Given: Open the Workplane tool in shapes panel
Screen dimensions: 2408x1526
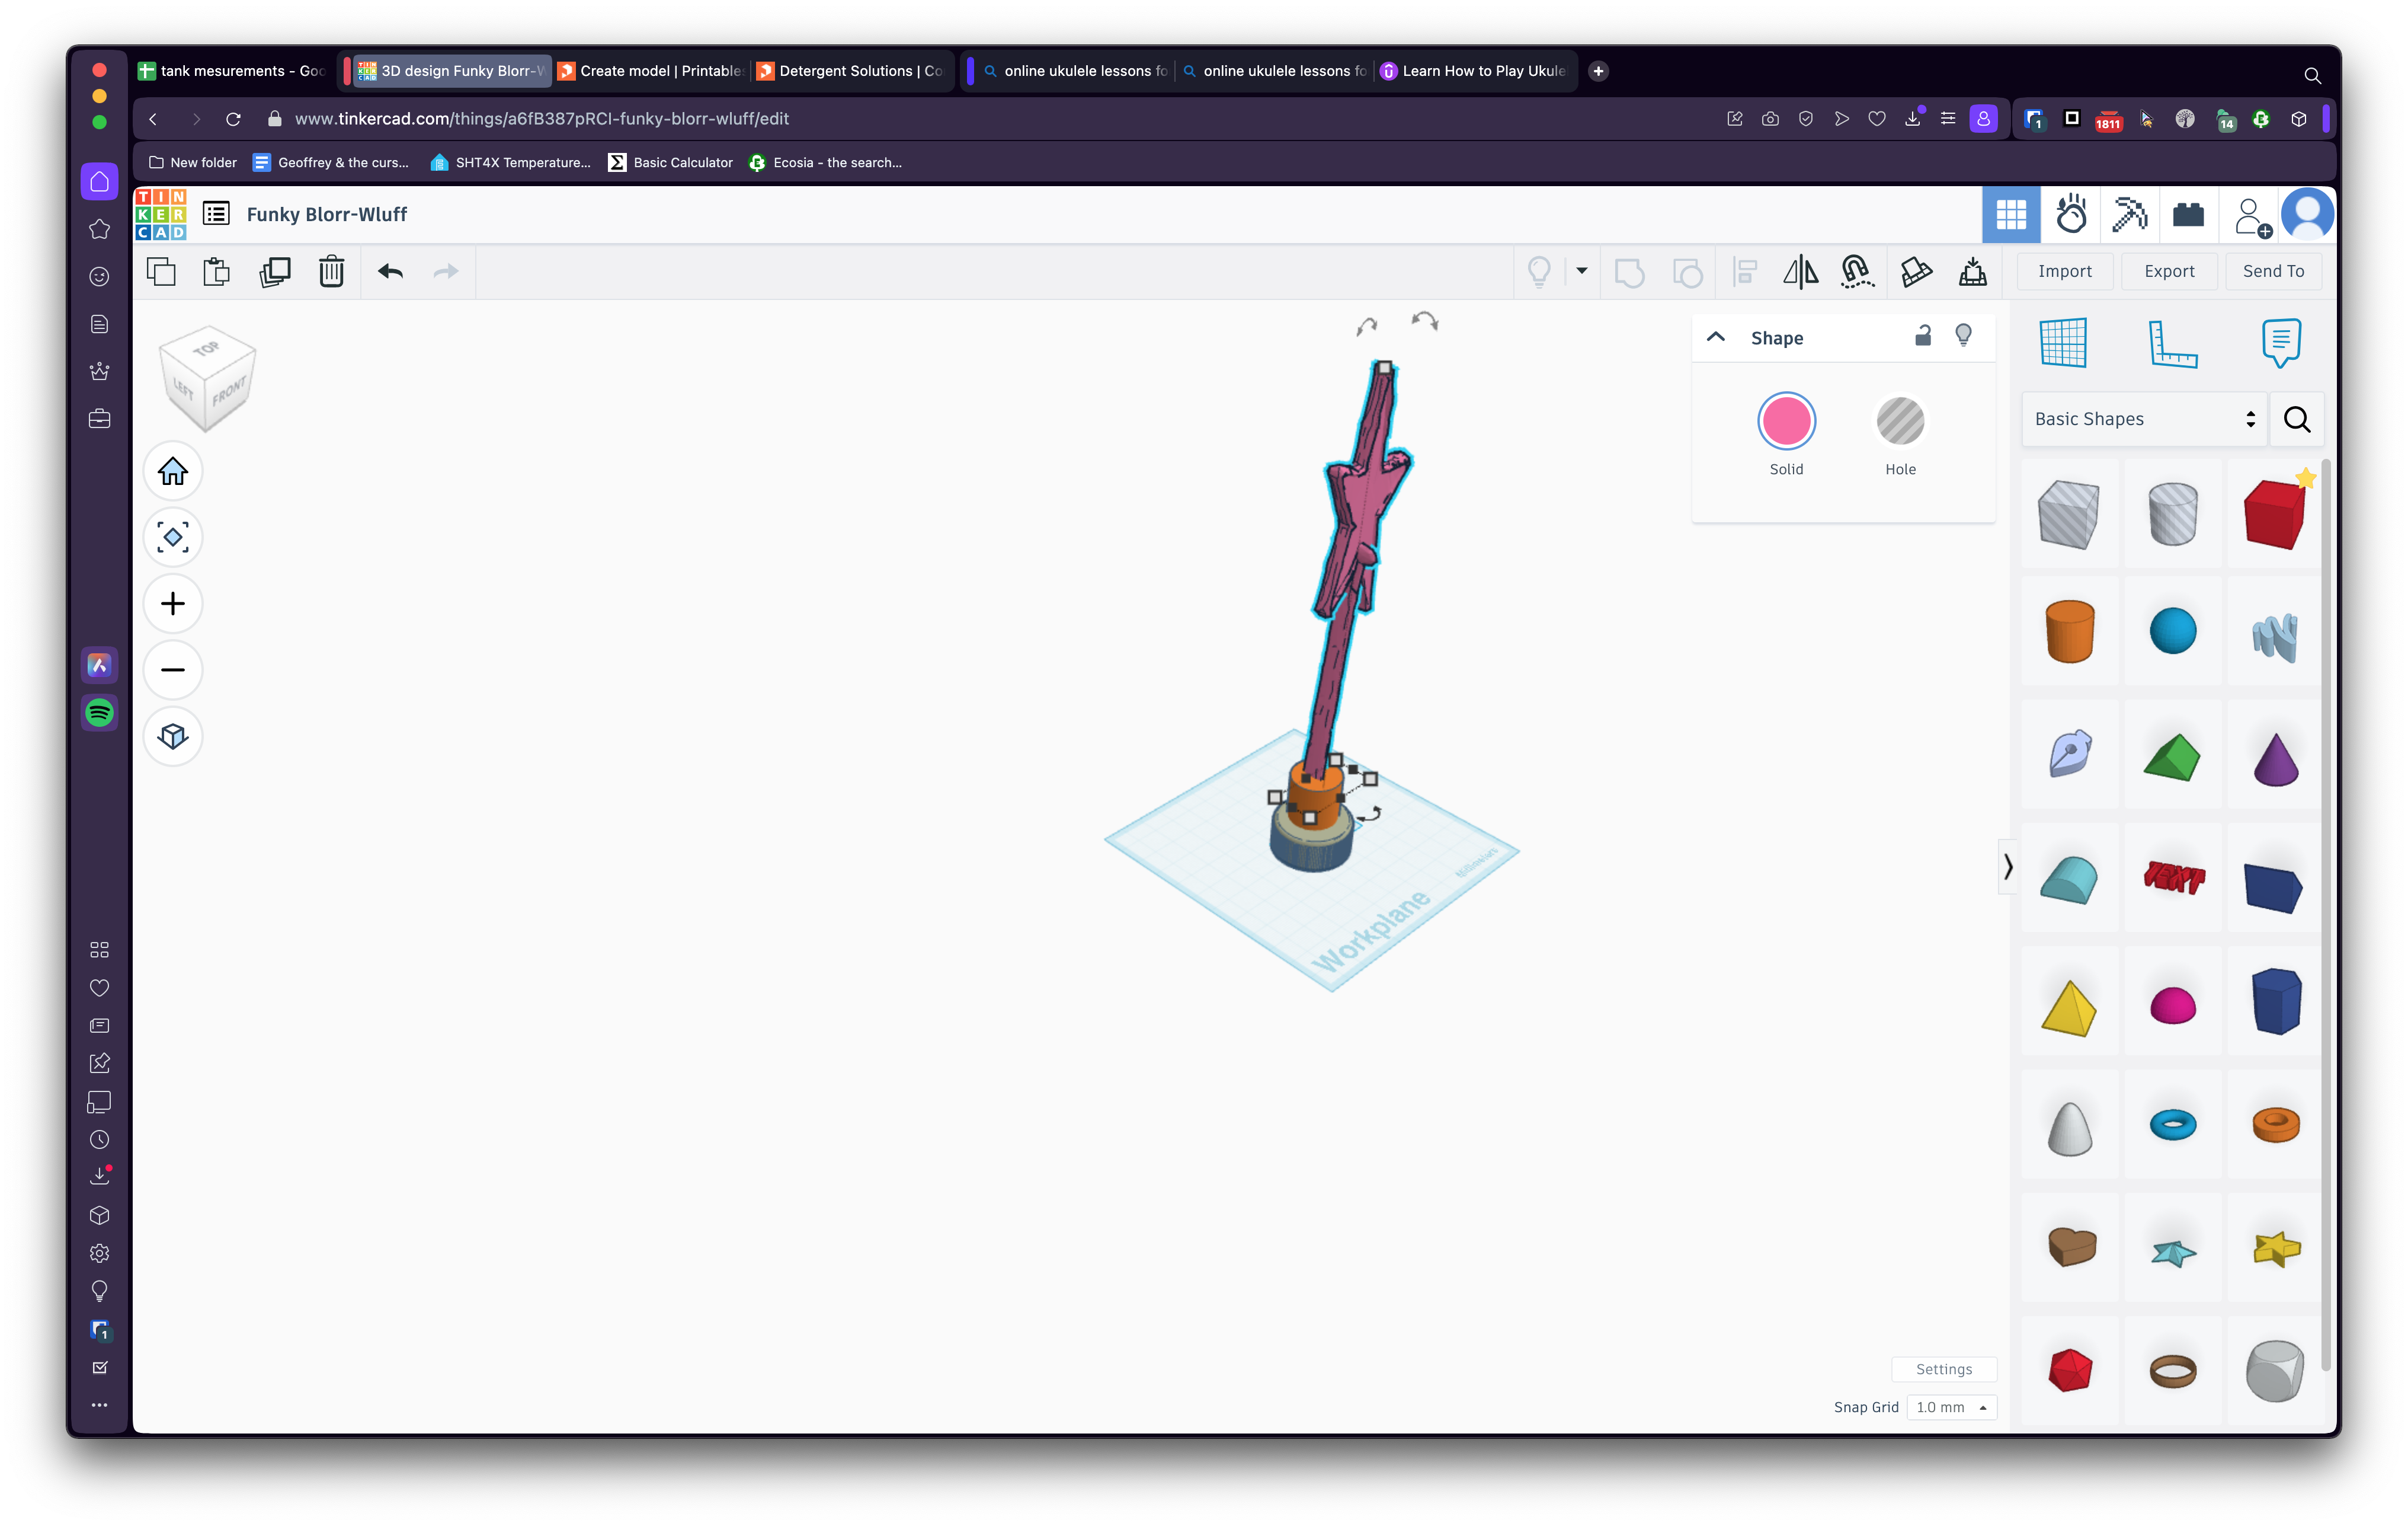Looking at the screenshot, I should (2063, 343).
